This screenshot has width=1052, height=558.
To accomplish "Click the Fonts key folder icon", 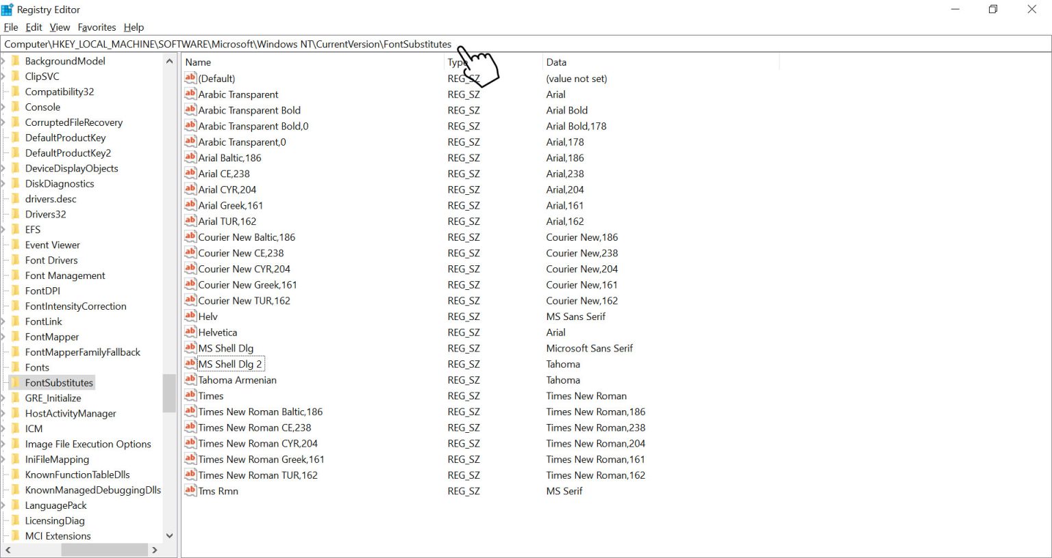I will click(x=16, y=367).
